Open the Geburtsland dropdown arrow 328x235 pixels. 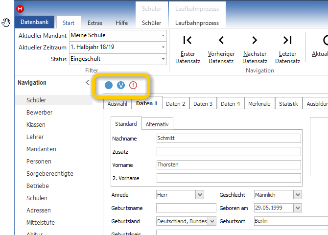click(212, 221)
